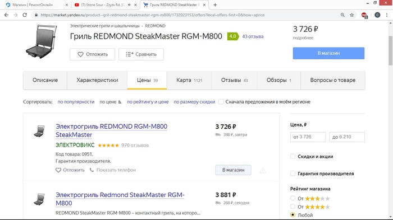The width and height of the screenshot is (393, 220).
Task: Select the Любой shop rating option
Action: point(293,215)
